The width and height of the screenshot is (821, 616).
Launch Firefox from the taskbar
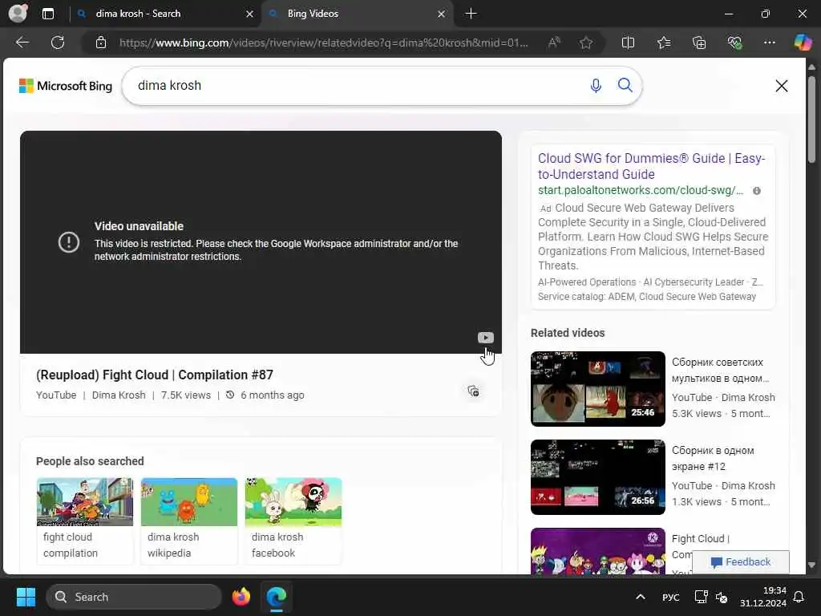click(x=241, y=597)
